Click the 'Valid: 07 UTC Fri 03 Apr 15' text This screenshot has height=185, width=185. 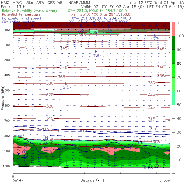pos(109,6)
